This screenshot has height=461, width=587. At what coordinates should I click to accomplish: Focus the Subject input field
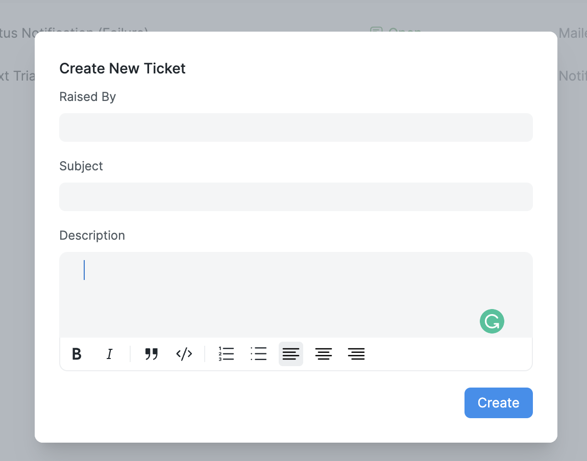coord(296,196)
